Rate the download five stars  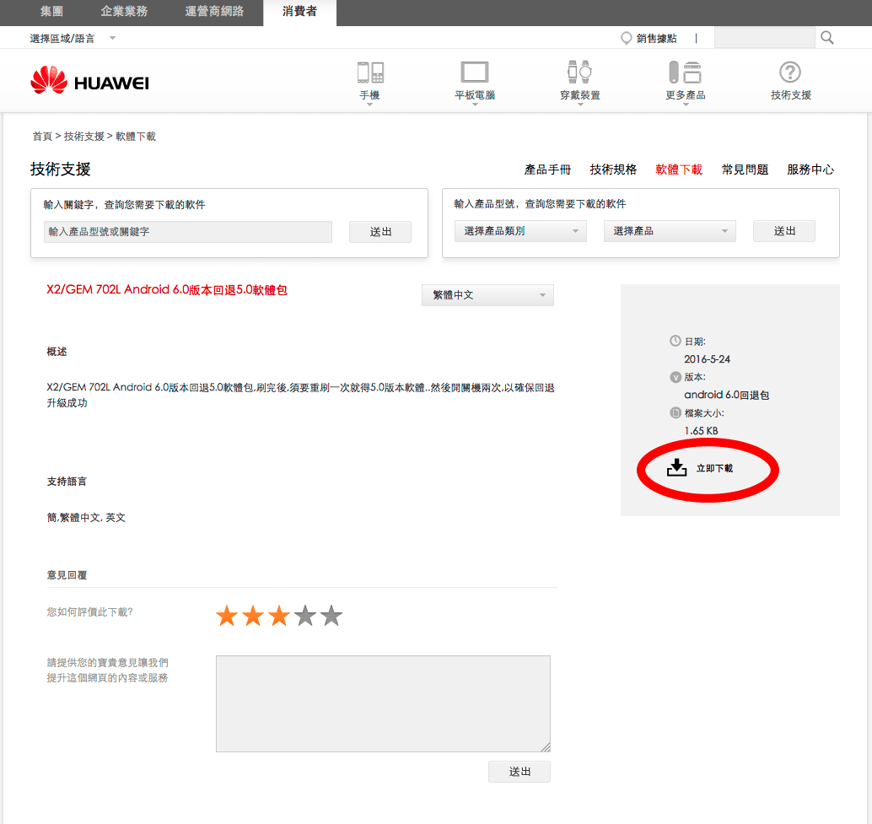pyautogui.click(x=331, y=616)
